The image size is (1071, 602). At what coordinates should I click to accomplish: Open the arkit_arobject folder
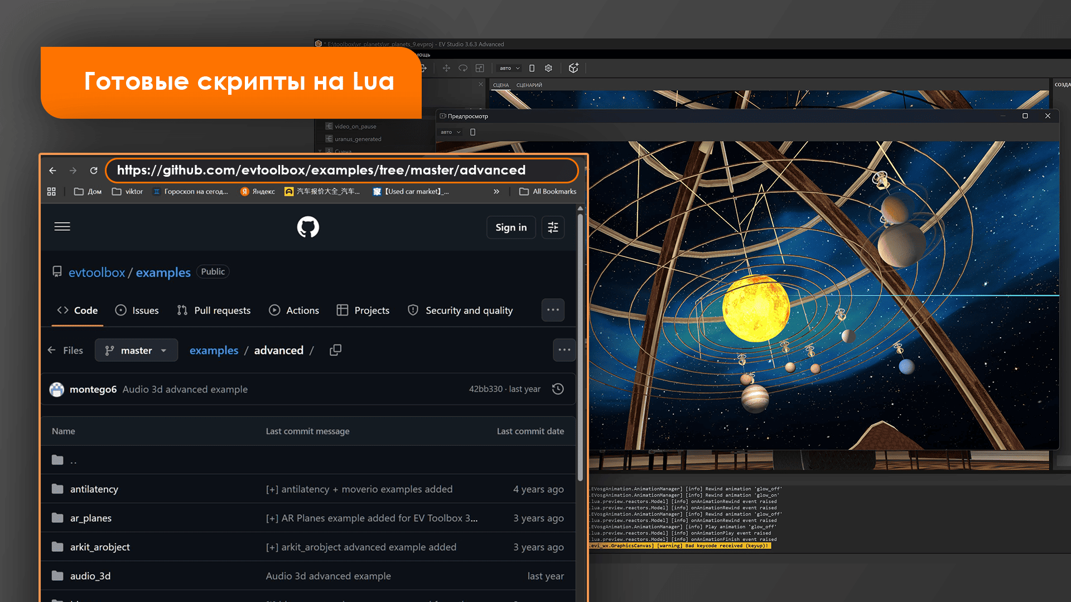point(100,547)
